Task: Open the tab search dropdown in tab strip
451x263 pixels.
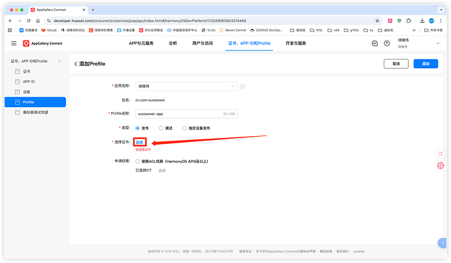Action: [441, 10]
